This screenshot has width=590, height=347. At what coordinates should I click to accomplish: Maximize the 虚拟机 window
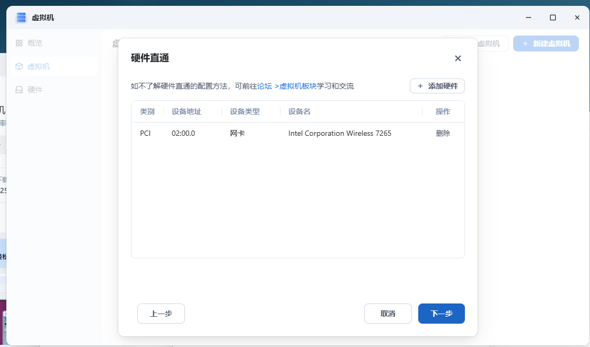pos(552,18)
